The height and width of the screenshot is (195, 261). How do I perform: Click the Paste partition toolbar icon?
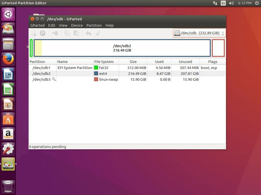76,33
